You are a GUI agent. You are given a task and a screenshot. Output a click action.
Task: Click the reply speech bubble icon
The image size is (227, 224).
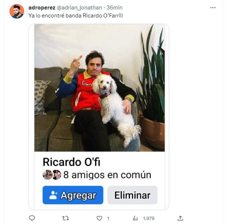(x=32, y=218)
